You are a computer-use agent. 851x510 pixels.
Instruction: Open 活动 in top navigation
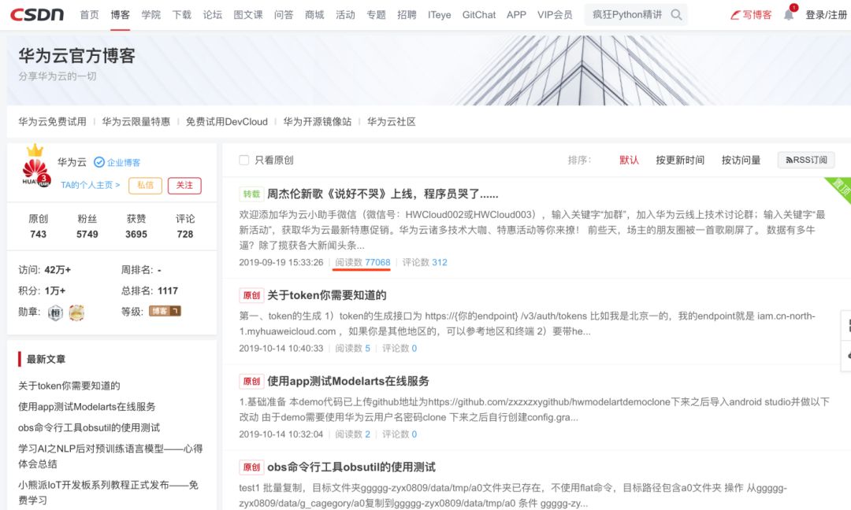345,15
